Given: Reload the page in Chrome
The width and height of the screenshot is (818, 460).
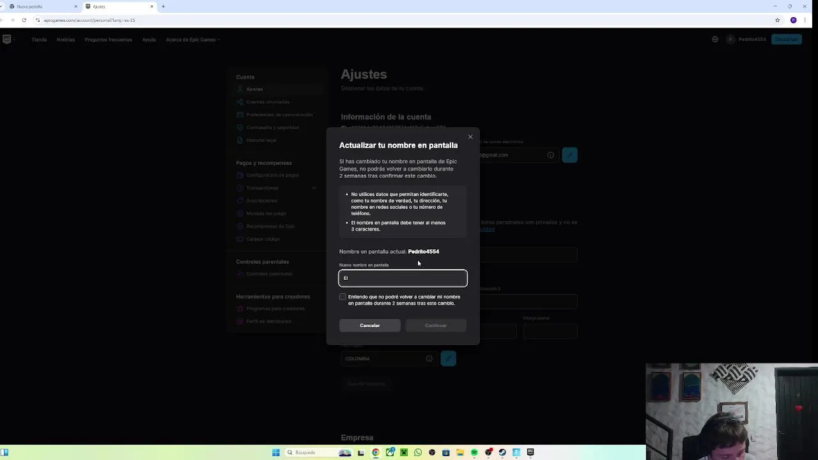Looking at the screenshot, I should [24, 20].
